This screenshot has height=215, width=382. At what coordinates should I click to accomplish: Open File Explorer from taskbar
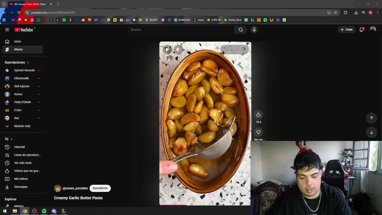click(15, 211)
